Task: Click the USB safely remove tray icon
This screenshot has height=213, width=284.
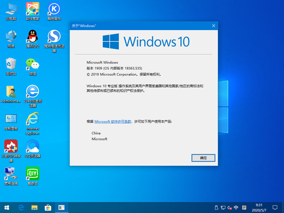Action: tap(216, 208)
